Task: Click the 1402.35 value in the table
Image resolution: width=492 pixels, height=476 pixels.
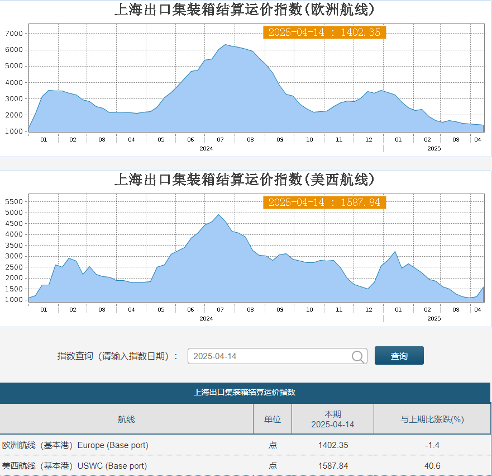Action: tap(333, 445)
